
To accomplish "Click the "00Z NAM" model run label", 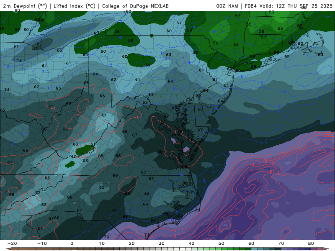I will (227, 6).
